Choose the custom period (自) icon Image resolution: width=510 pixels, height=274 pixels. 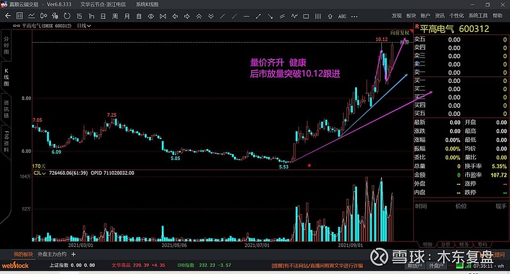pos(139,16)
